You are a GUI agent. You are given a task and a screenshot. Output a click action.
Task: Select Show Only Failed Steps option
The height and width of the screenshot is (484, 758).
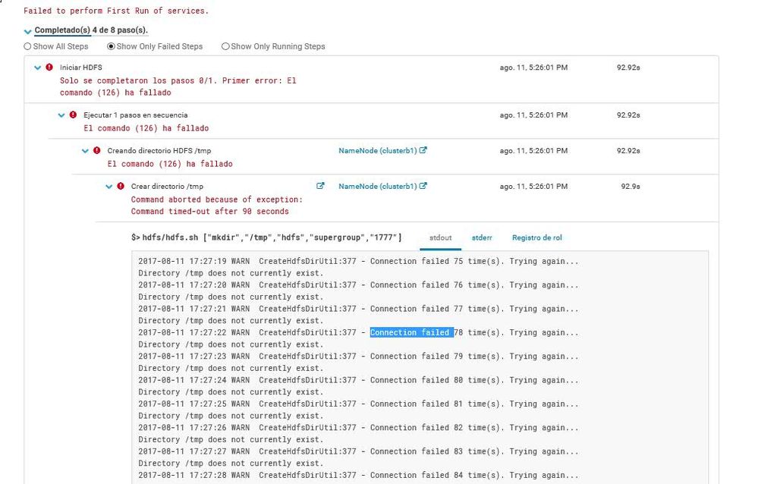111,46
